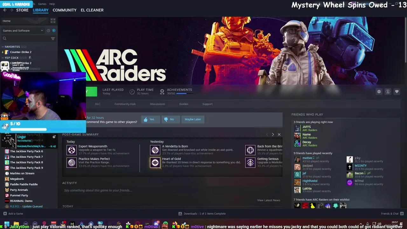The height and width of the screenshot is (229, 407).
Task: Open the STORE tab
Action: click(x=22, y=10)
